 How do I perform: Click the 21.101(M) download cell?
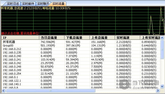[72, 74]
